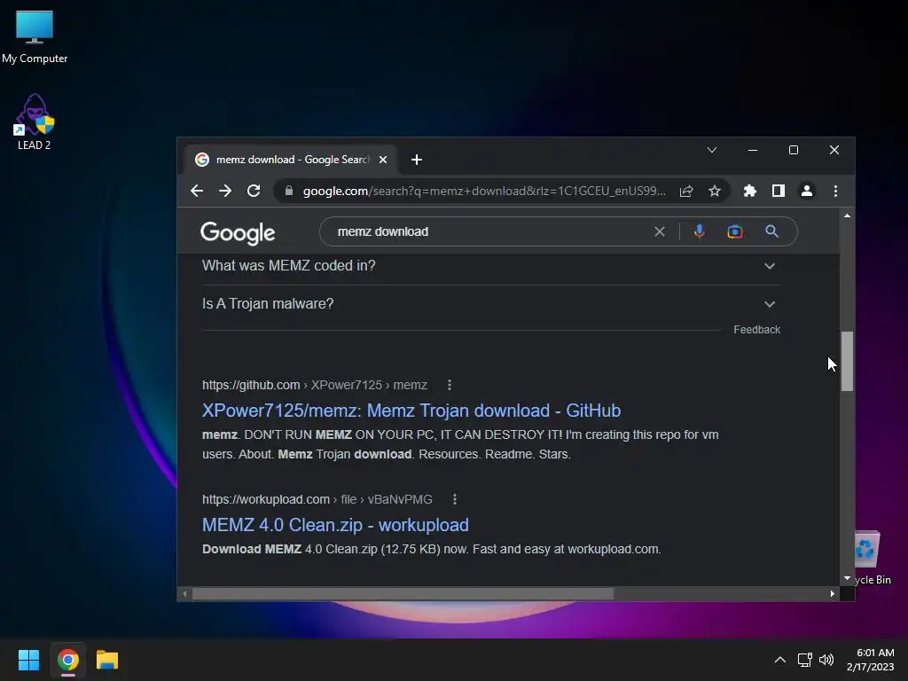
Task: Open the clock and date flyout
Action: click(871, 660)
